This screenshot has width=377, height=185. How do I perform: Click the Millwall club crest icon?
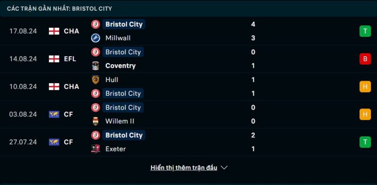click(96, 38)
